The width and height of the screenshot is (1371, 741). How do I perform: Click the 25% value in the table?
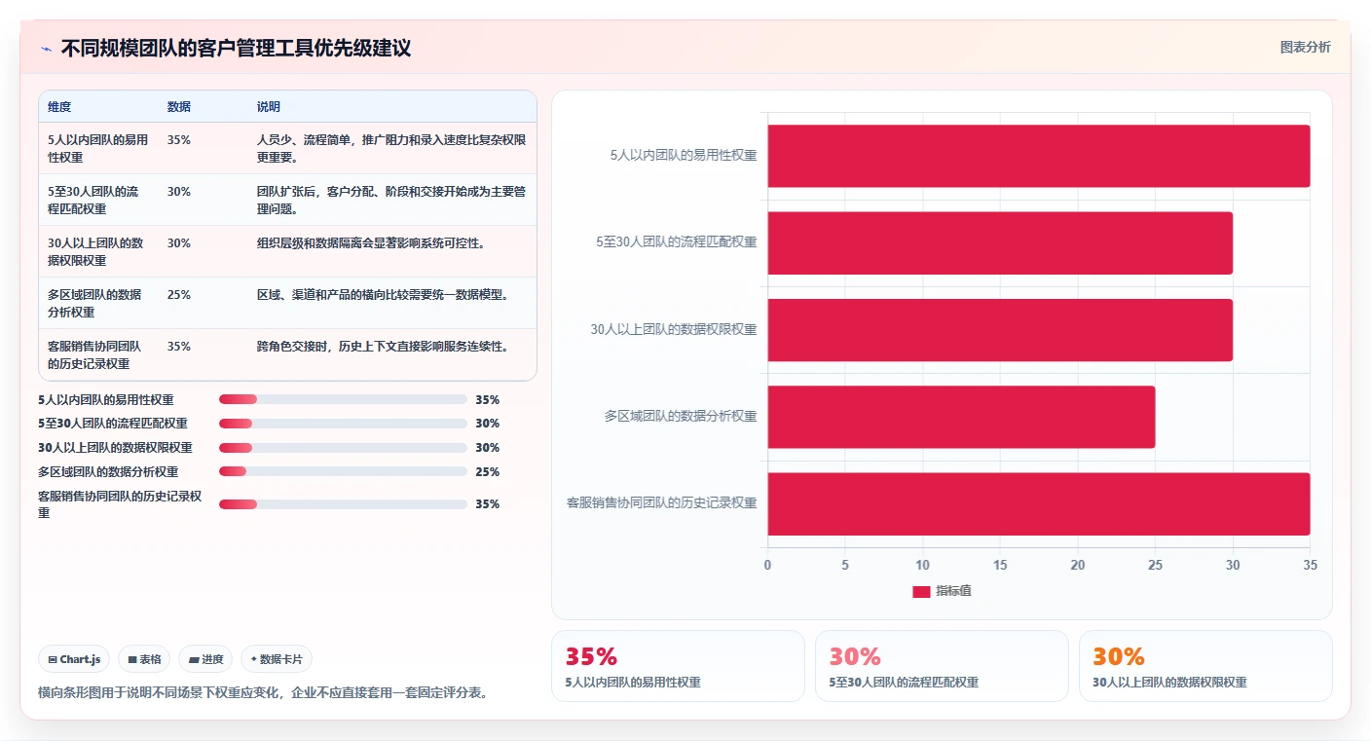(179, 295)
